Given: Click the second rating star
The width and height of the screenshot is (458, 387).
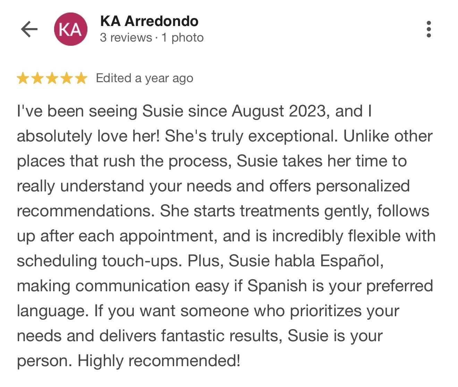Looking at the screenshot, I should point(37,78).
